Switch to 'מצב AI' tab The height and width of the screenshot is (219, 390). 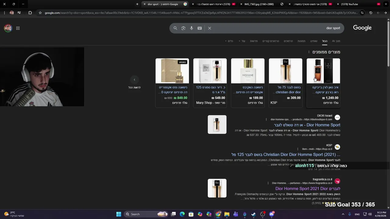[x=336, y=41]
